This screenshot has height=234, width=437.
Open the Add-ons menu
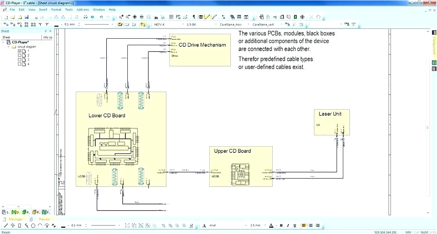tap(82, 9)
